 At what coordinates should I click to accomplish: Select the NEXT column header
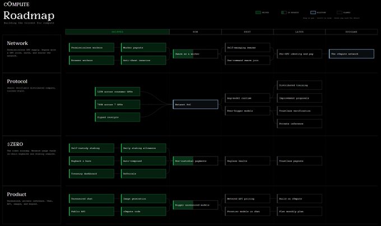247,32
